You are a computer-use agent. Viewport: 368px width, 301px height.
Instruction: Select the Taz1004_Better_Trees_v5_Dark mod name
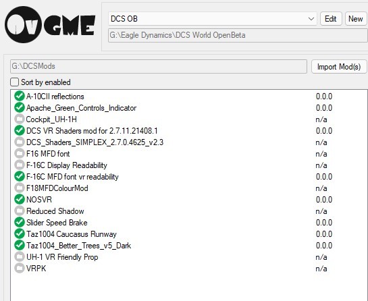(x=78, y=246)
